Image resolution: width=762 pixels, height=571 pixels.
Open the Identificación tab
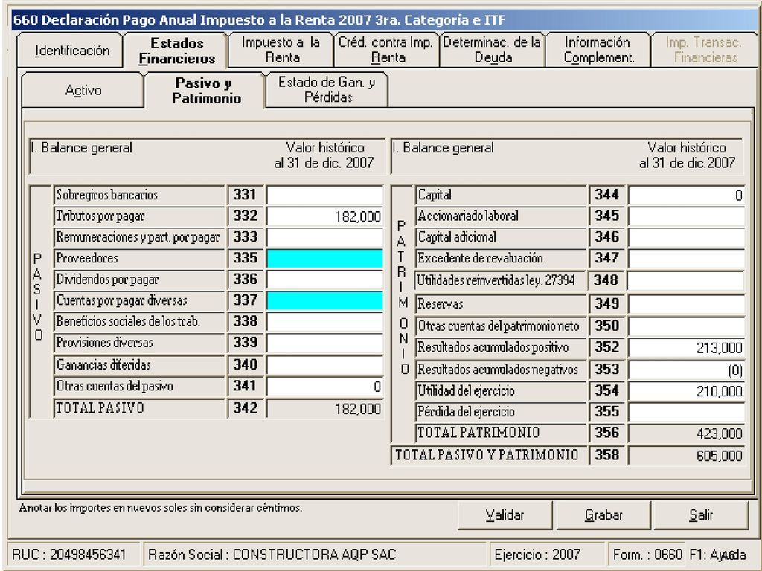[70, 51]
